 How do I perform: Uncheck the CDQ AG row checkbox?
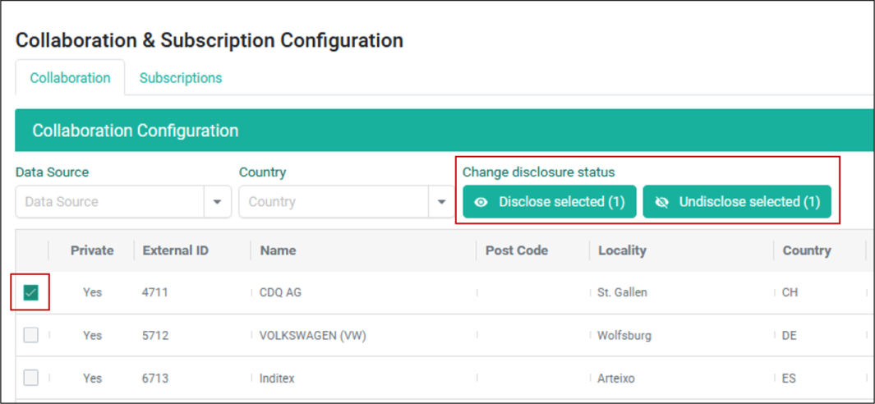click(30, 292)
